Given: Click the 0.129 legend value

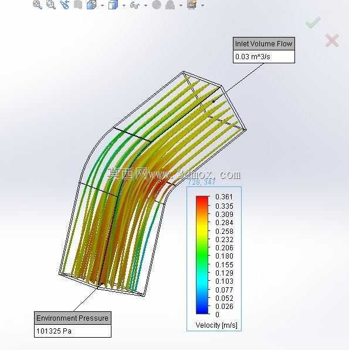Looking at the screenshot, I should (224, 273).
